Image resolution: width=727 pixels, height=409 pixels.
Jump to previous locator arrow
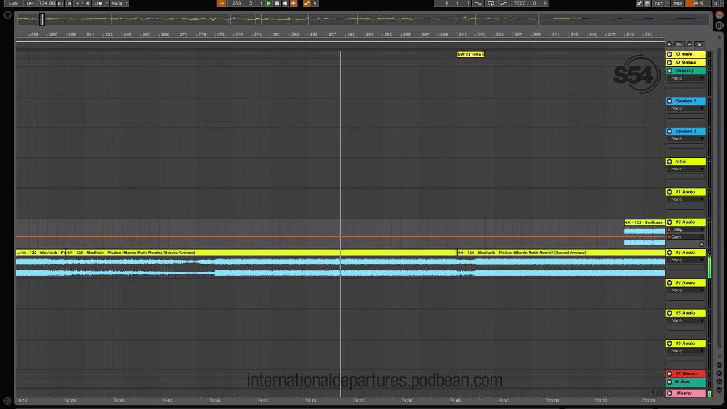[669, 44]
